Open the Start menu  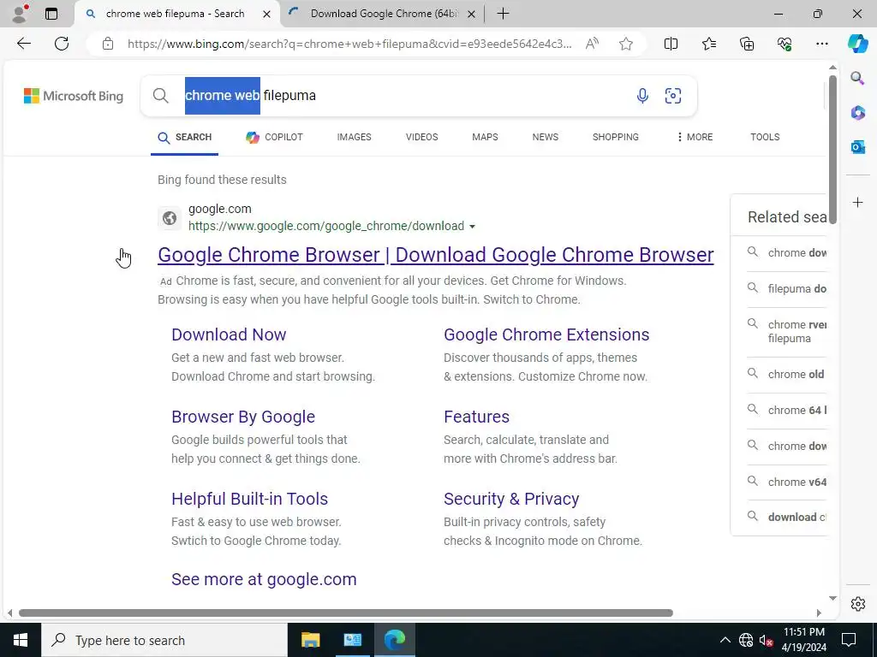(x=21, y=640)
